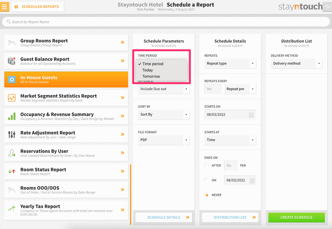The image size is (332, 229).
Task: Open Market Segment Statistics chevron arrow
Action: click(122, 98)
